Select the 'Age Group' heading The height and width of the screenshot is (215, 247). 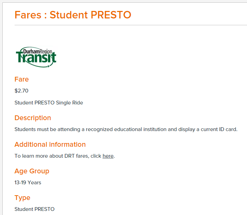(32, 171)
